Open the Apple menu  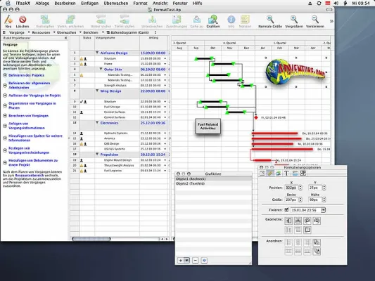tap(8, 3)
